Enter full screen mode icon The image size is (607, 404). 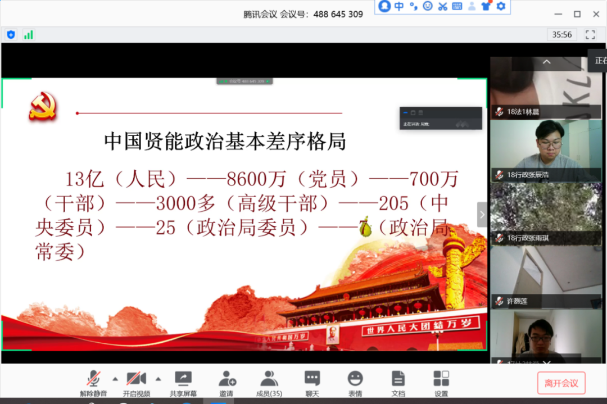(590, 35)
